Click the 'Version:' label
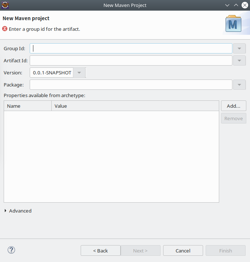 coord(13,73)
